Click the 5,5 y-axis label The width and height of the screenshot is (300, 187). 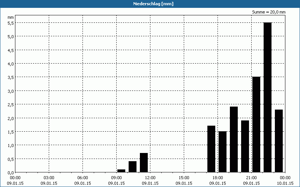point(11,23)
